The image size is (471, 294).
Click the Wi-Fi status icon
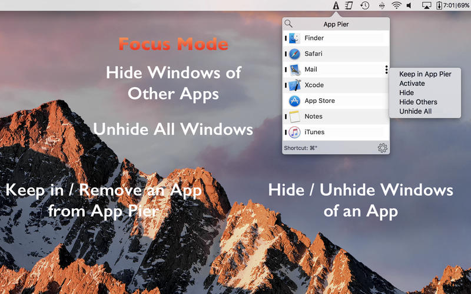click(x=396, y=6)
